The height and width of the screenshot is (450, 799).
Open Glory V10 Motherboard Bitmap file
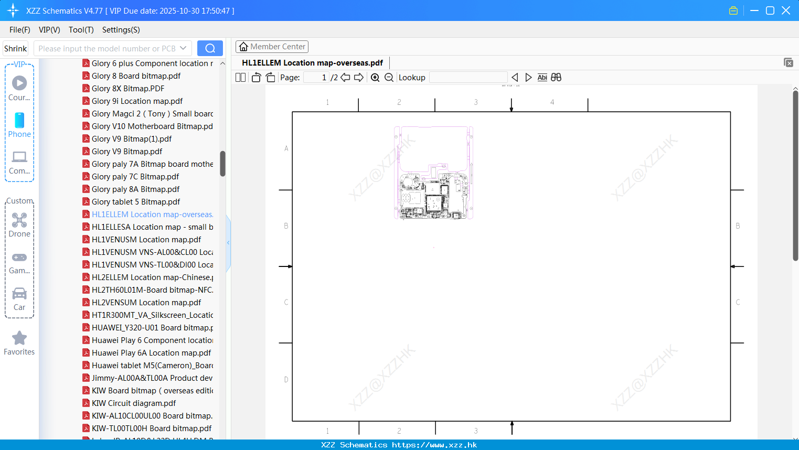click(147, 126)
